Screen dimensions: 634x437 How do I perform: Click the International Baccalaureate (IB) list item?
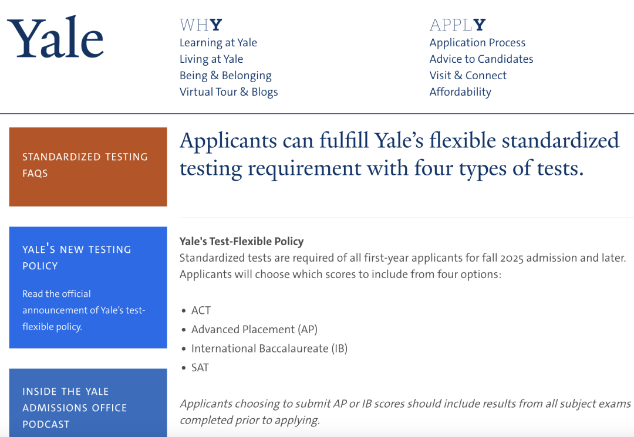click(x=269, y=348)
